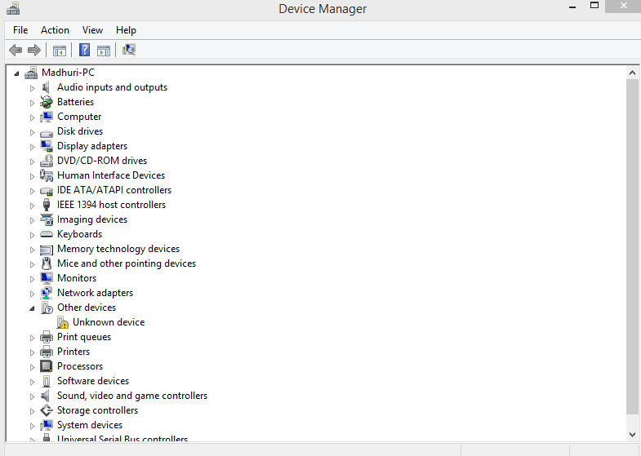Click the show/hide action pane toolbar icon

pyautogui.click(x=104, y=51)
